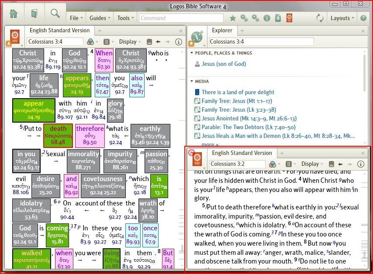
Task: Click the ESV book icon in lower right panel
Action: click(x=197, y=159)
